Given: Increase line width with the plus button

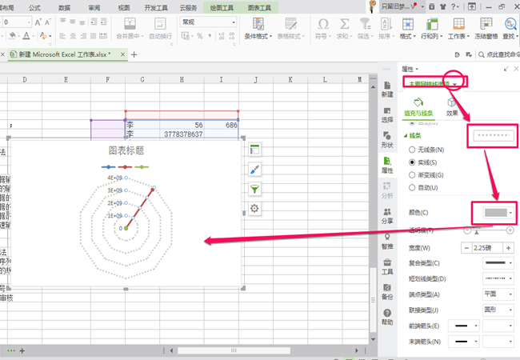Looking at the screenshot, I should (x=508, y=248).
